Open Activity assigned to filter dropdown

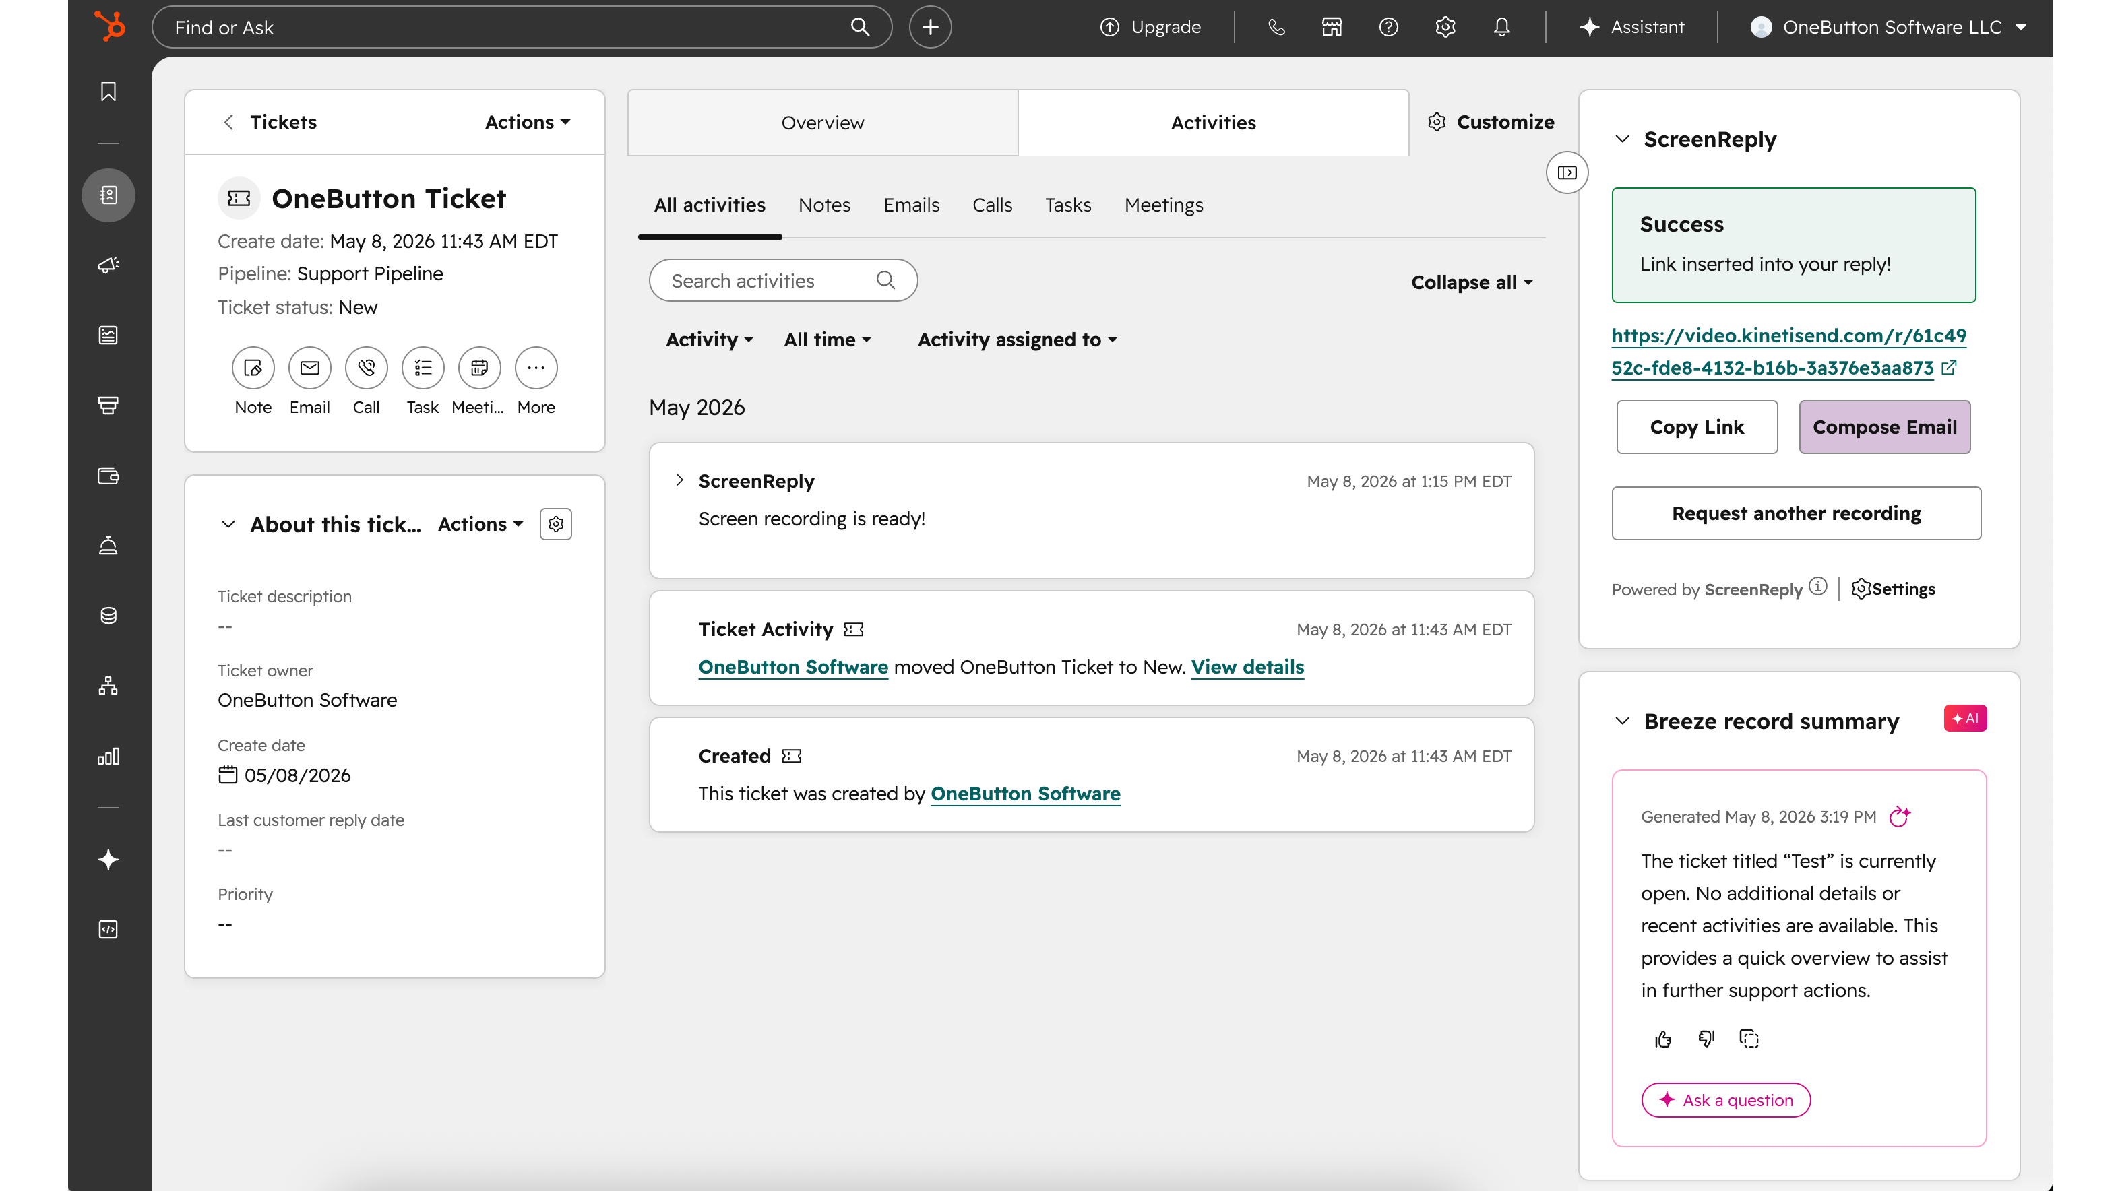tap(1017, 340)
